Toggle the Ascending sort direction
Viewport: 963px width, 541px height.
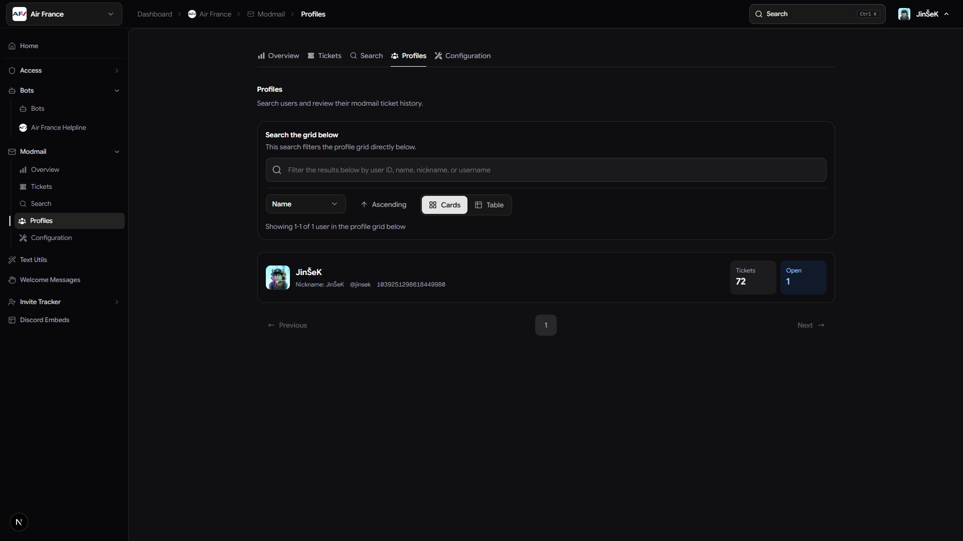pos(384,204)
